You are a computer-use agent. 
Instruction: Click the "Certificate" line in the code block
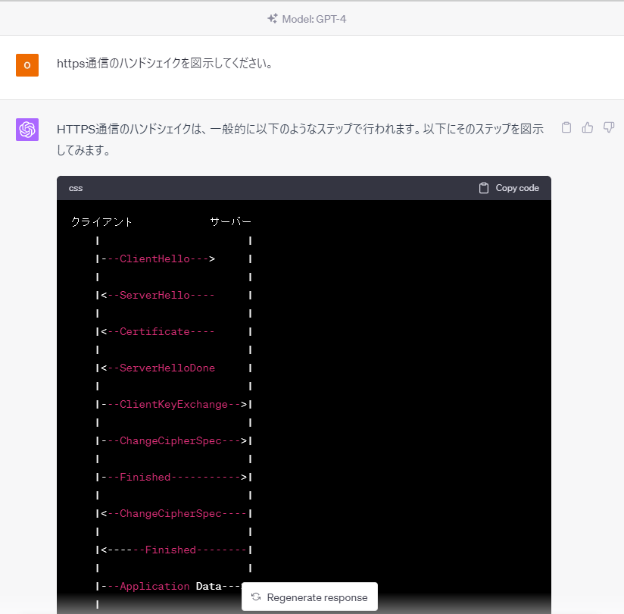[152, 331]
